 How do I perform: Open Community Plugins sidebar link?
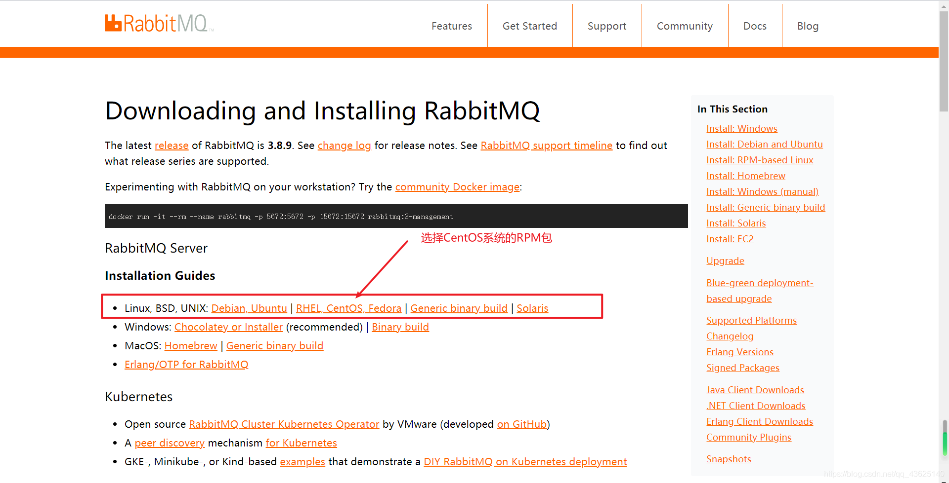748,438
